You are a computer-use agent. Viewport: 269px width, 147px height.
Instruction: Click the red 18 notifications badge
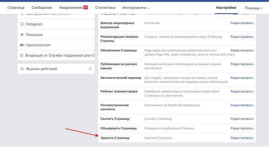tap(86, 8)
